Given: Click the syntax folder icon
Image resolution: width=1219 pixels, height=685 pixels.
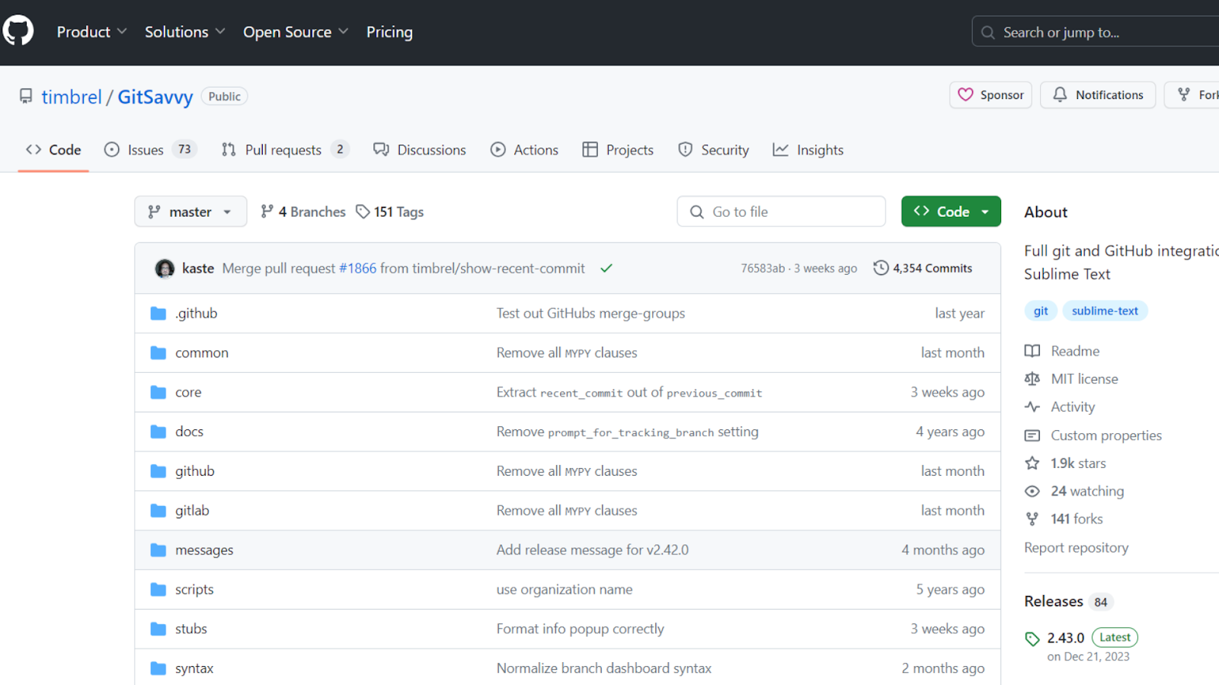Looking at the screenshot, I should (158, 668).
